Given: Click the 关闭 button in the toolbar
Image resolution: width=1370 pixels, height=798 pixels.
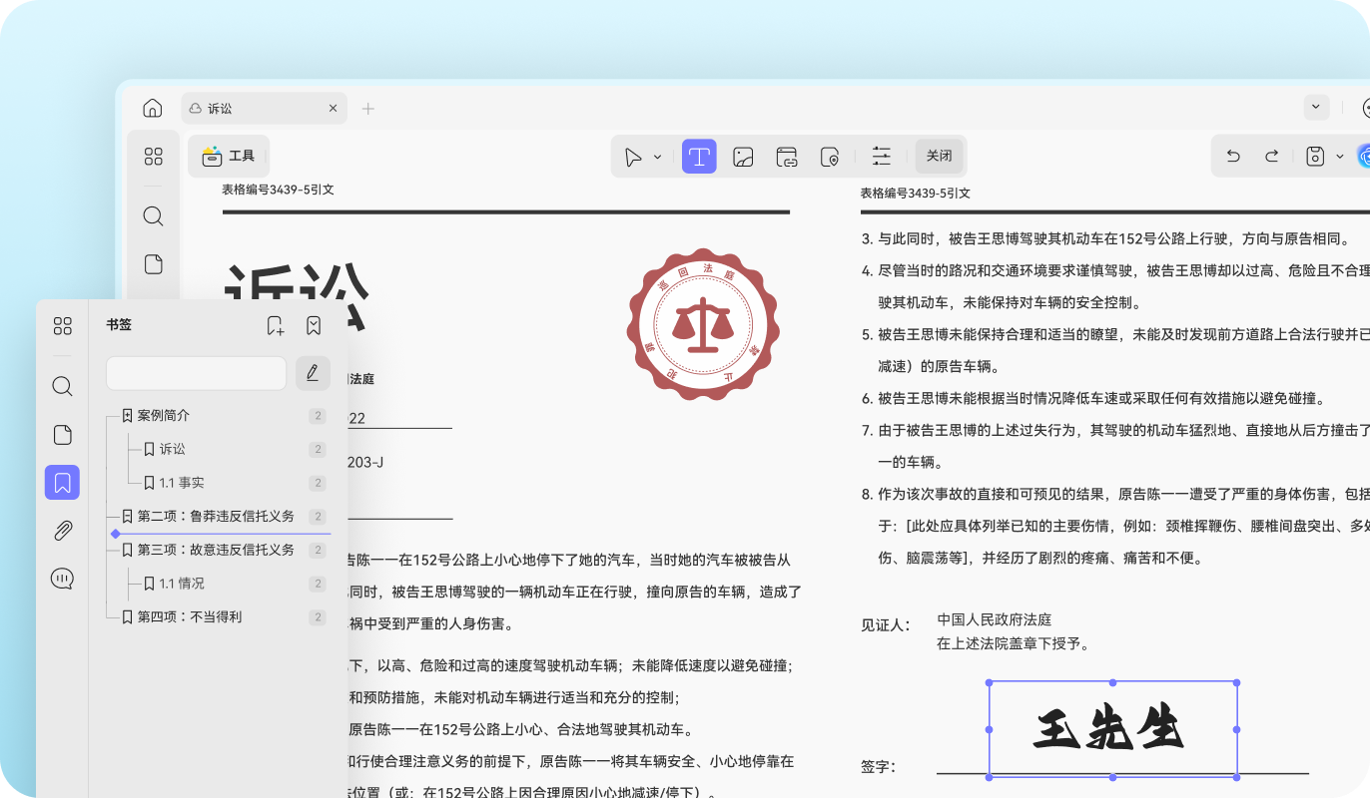Looking at the screenshot, I should coord(939,156).
